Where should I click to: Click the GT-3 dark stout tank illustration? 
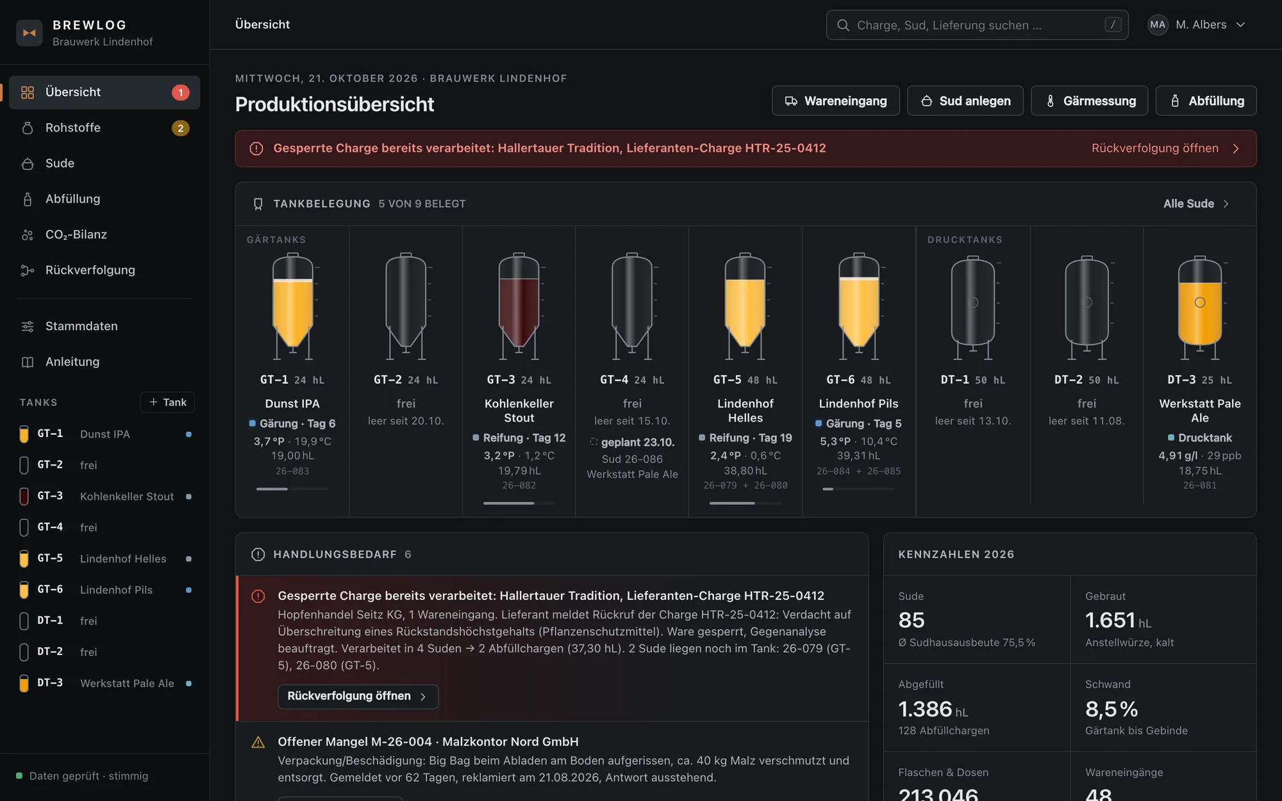[519, 306]
